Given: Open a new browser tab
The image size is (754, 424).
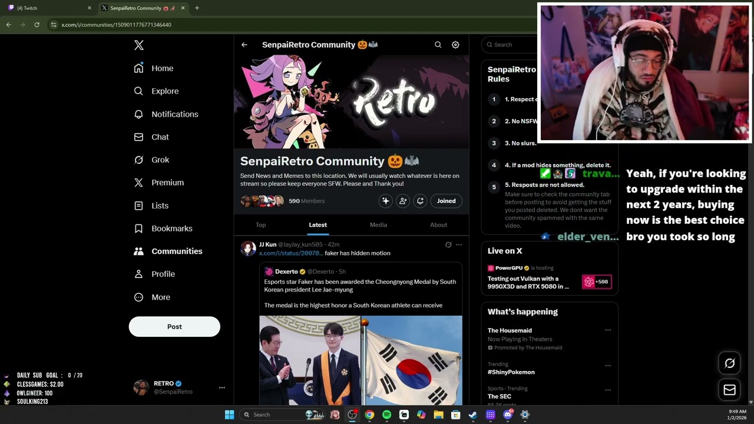Looking at the screenshot, I should [x=197, y=8].
